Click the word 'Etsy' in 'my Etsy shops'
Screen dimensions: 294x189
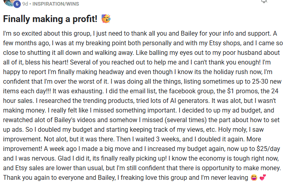coord(215,43)
